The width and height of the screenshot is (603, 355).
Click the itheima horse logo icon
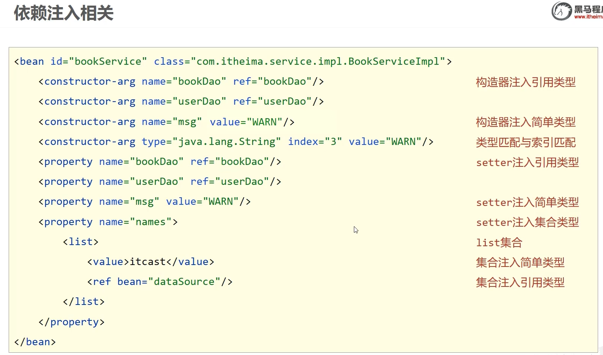pos(562,11)
